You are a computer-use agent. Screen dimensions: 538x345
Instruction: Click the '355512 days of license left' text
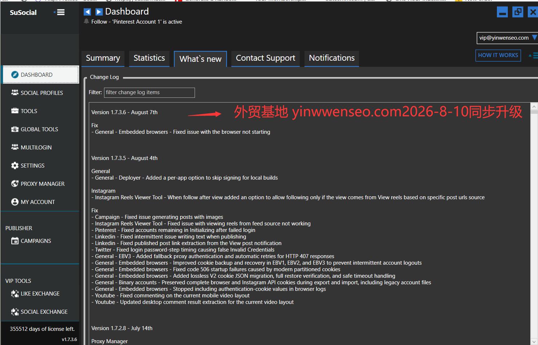coord(42,329)
